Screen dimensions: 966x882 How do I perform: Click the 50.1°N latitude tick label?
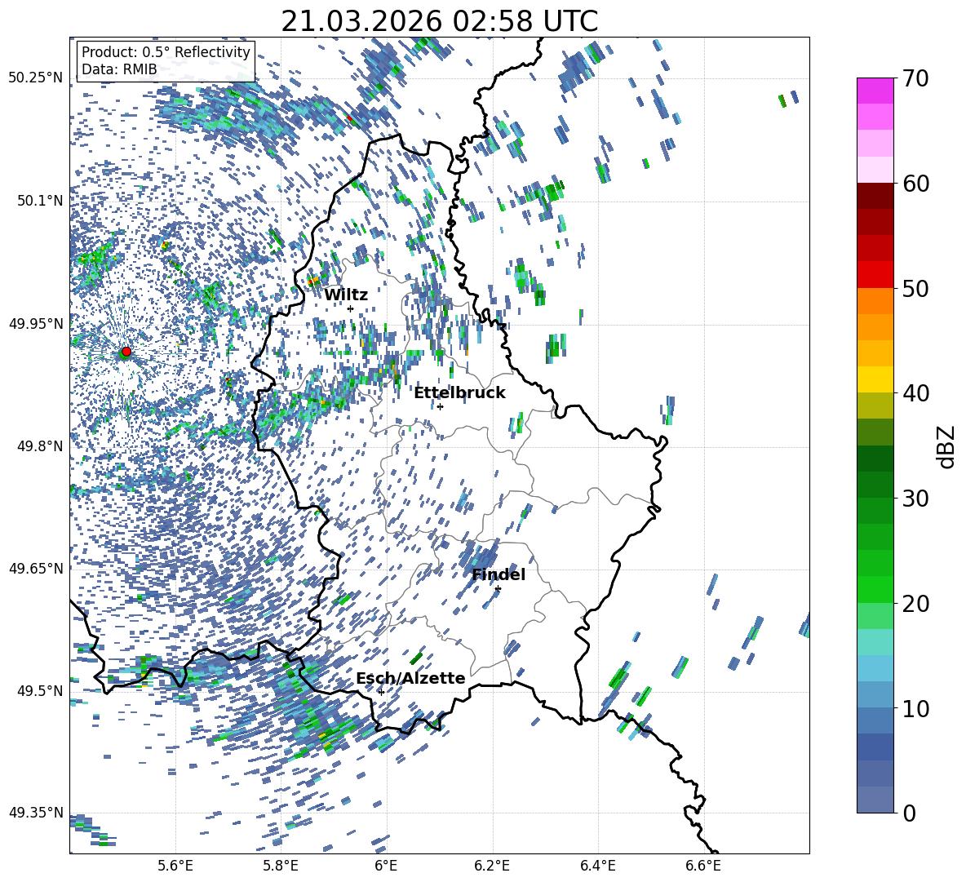[x=39, y=201]
